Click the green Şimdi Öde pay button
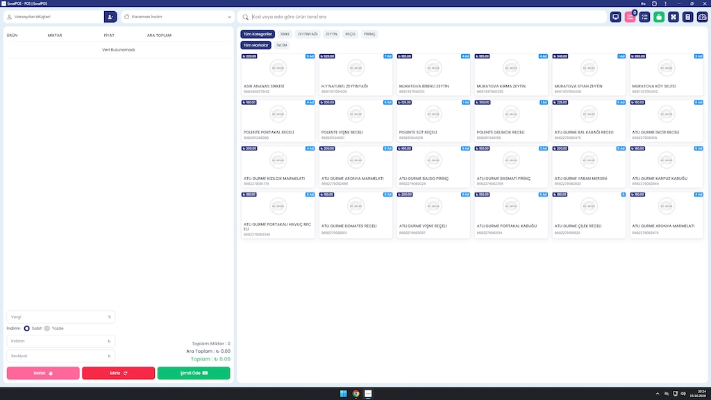Image resolution: width=711 pixels, height=400 pixels. (194, 373)
